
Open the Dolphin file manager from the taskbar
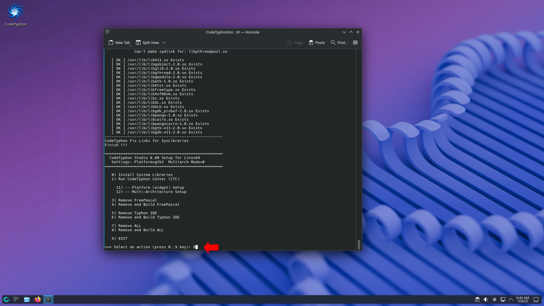tap(27, 299)
